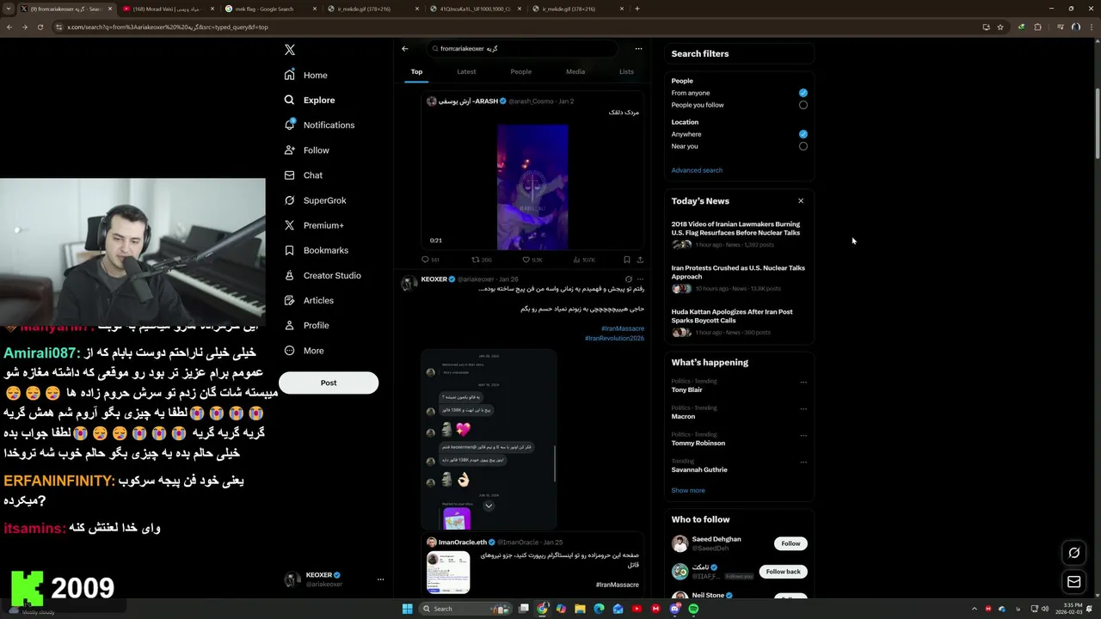Image resolution: width=1101 pixels, height=619 pixels.
Task: Switch to the Lists tab
Action: pyautogui.click(x=626, y=71)
